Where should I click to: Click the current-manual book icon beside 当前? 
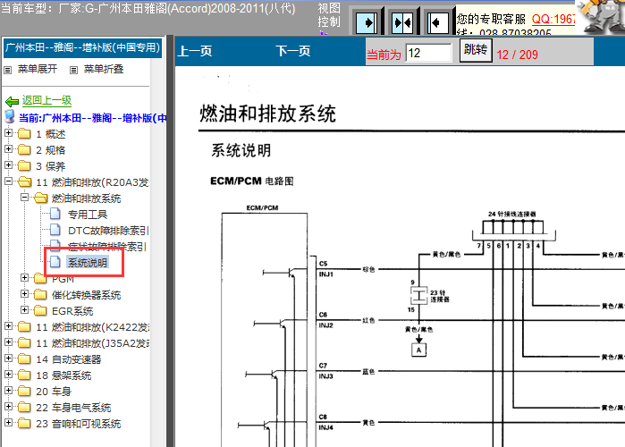pyautogui.click(x=10, y=117)
